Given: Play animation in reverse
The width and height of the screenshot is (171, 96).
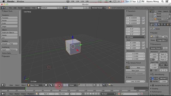Looking at the screenshot, I should pyautogui.click(x=91, y=94).
